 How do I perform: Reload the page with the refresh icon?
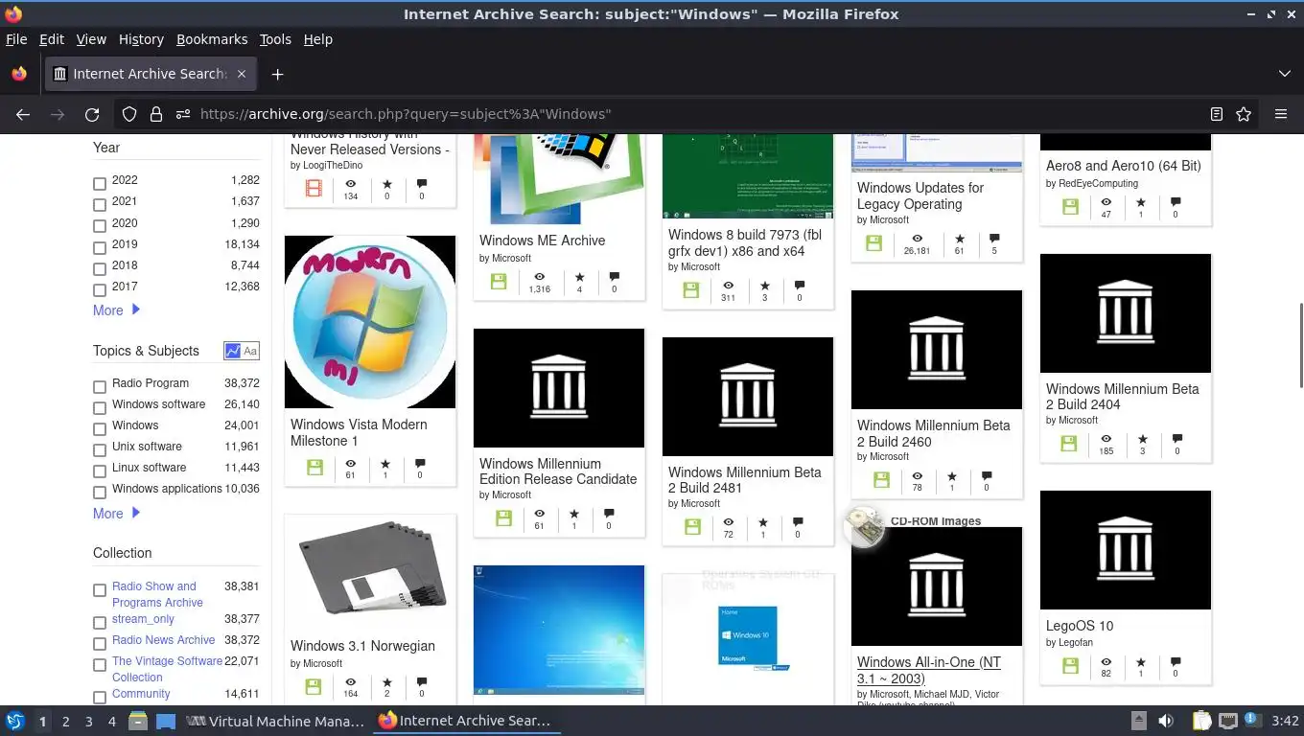tap(92, 114)
